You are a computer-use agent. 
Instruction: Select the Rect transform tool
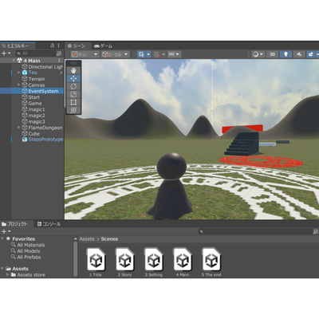[x=73, y=102]
